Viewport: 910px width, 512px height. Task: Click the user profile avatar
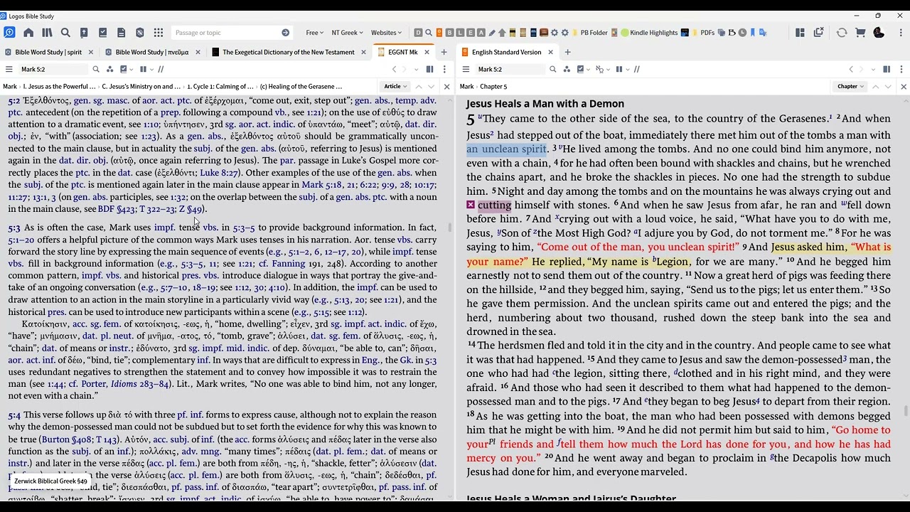[x=879, y=32]
